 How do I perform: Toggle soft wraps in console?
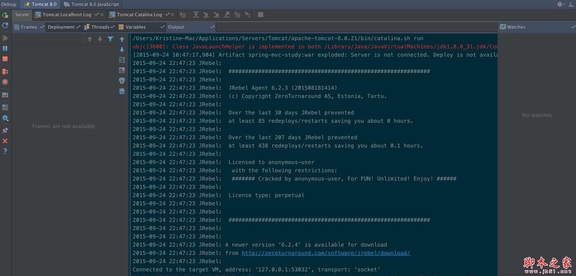tap(122, 60)
